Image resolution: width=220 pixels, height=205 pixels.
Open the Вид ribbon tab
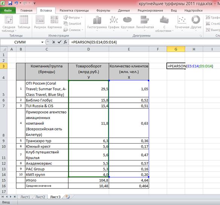pos(174,11)
